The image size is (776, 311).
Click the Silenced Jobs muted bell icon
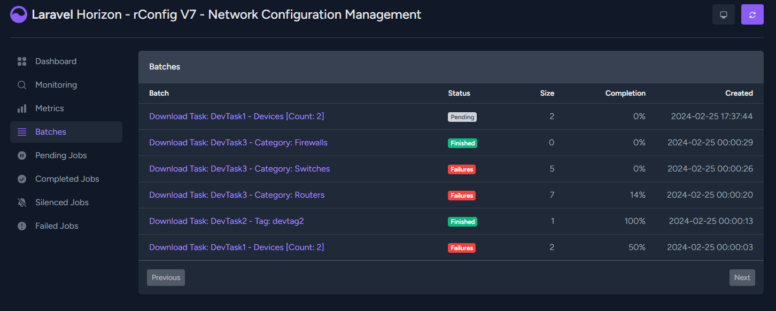pos(22,203)
